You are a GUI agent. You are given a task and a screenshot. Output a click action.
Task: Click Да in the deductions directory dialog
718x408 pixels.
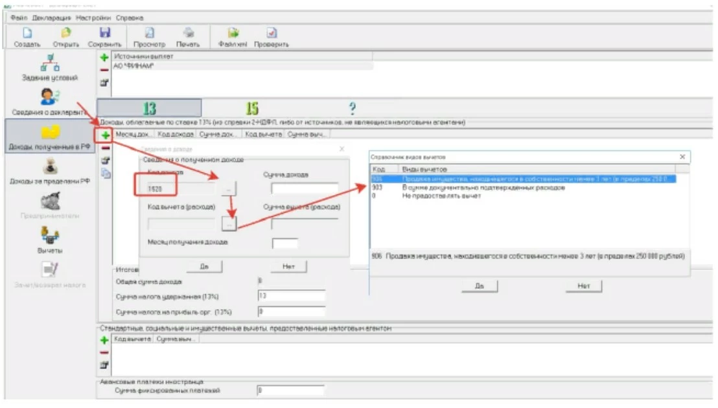click(x=480, y=286)
